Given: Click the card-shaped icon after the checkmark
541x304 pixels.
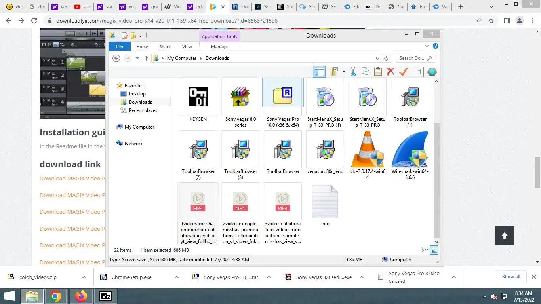Looking at the screenshot, I should pos(416,72).
